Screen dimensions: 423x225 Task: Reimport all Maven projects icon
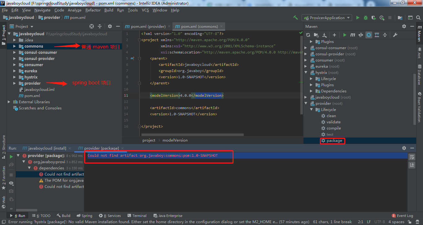point(308,35)
